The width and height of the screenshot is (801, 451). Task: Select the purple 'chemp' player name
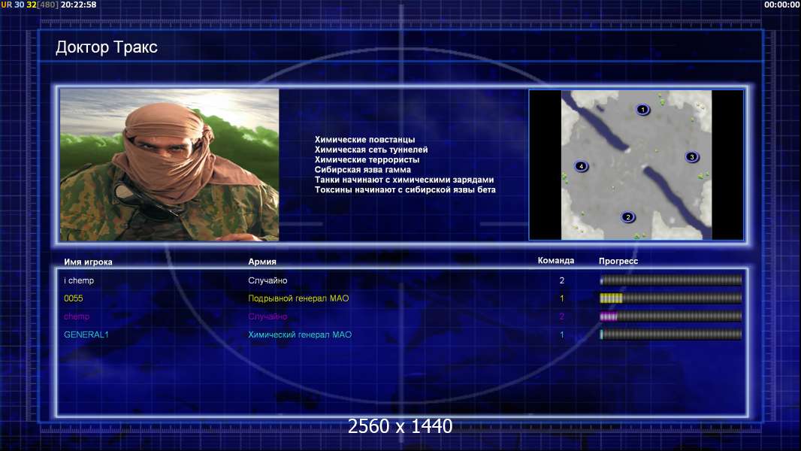[x=77, y=316]
